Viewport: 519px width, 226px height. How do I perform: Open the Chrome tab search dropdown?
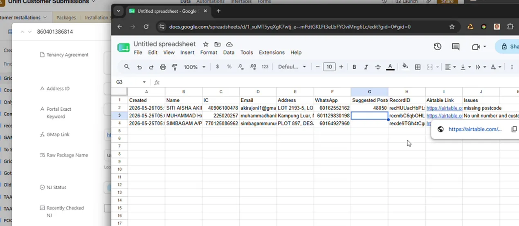point(118,11)
